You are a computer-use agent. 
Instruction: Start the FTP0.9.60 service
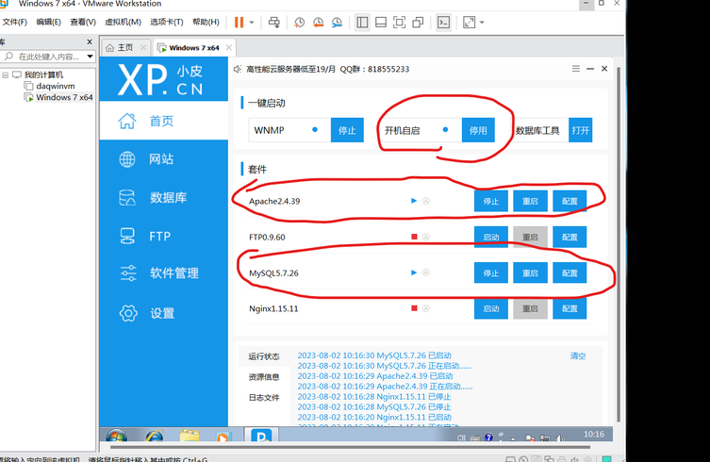point(491,237)
